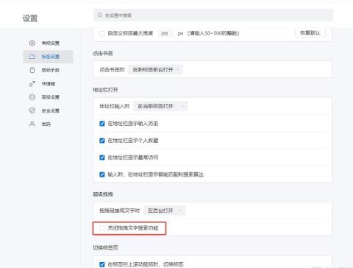Select the 标签设置 sidebar entry
353x268 pixels.
48,57
